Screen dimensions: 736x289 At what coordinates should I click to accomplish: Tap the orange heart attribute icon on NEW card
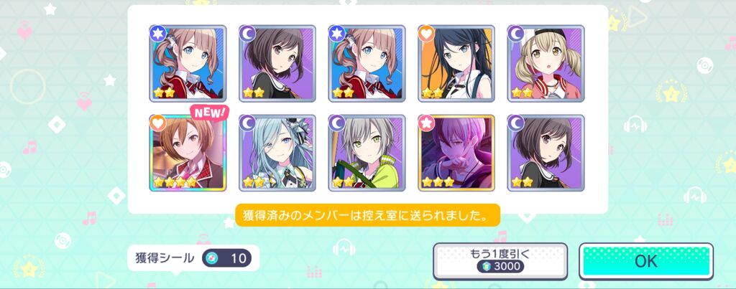coord(158,123)
